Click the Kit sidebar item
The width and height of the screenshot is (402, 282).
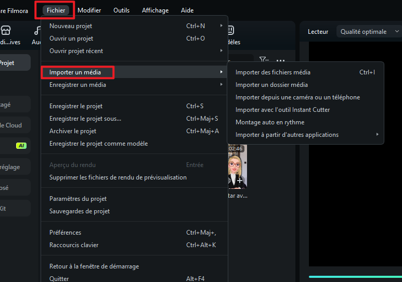tap(15, 208)
